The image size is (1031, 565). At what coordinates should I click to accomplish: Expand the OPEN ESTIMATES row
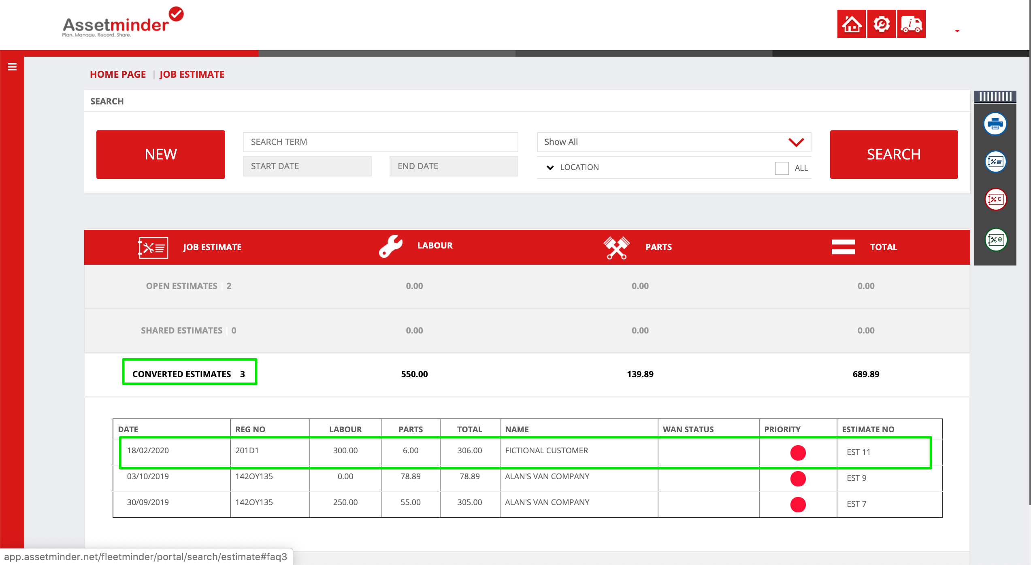[x=527, y=286]
